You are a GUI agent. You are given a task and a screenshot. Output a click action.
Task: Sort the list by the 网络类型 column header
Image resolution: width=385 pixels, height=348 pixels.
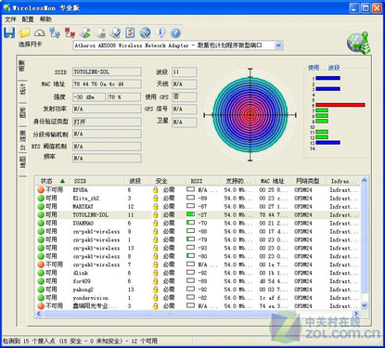(x=310, y=181)
